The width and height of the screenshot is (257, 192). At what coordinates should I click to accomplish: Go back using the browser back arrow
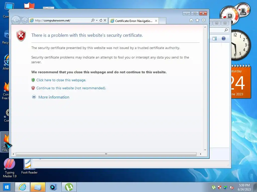(16, 20)
